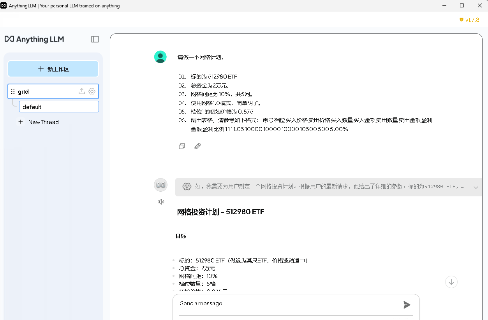Click the plus icon beside New Thread
This screenshot has width=488, height=320.
point(21,122)
